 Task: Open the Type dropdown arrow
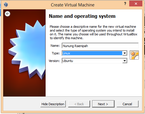click(x=125, y=53)
